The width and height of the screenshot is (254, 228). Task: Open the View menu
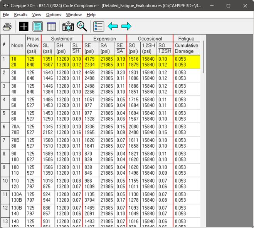tap(37, 15)
